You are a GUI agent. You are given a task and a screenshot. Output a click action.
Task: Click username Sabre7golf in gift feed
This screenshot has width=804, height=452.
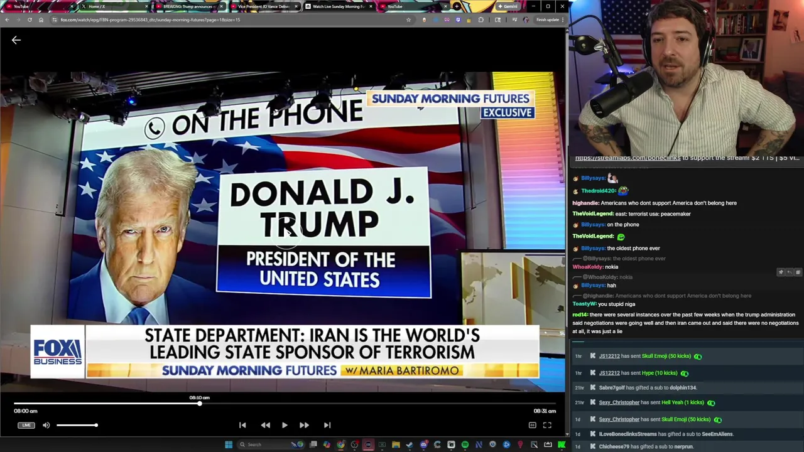612,387
